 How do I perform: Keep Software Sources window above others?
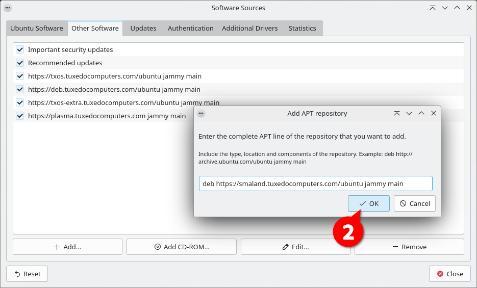pyautogui.click(x=432, y=8)
